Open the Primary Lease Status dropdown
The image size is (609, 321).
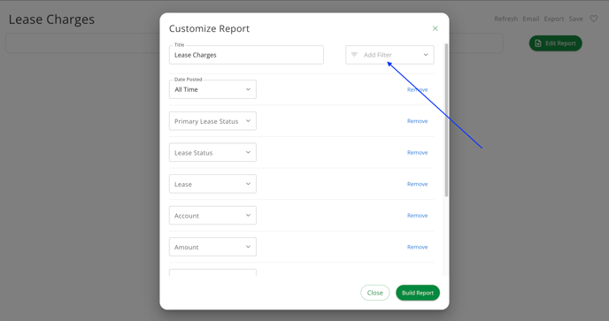[x=212, y=121]
